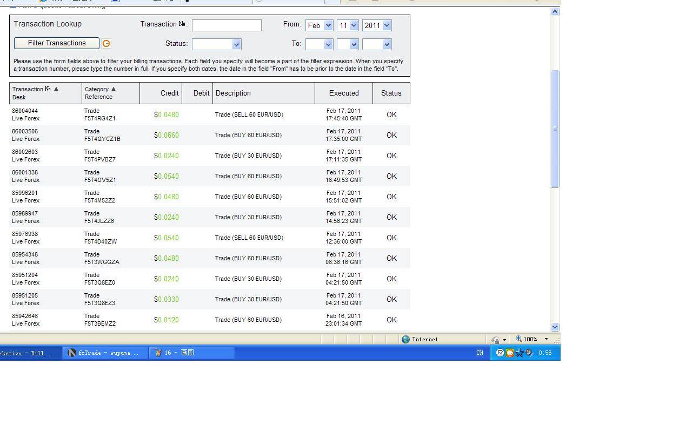The width and height of the screenshot is (692, 432).
Task: Click the orange face tray icon
Action: tap(509, 353)
